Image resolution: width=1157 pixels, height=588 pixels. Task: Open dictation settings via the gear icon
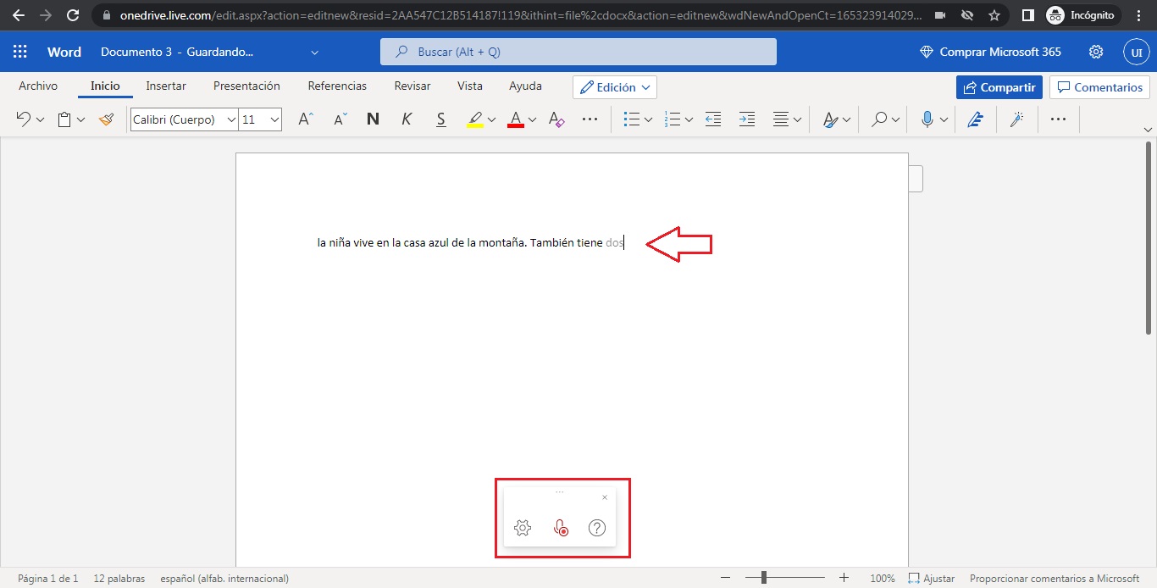pyautogui.click(x=523, y=527)
